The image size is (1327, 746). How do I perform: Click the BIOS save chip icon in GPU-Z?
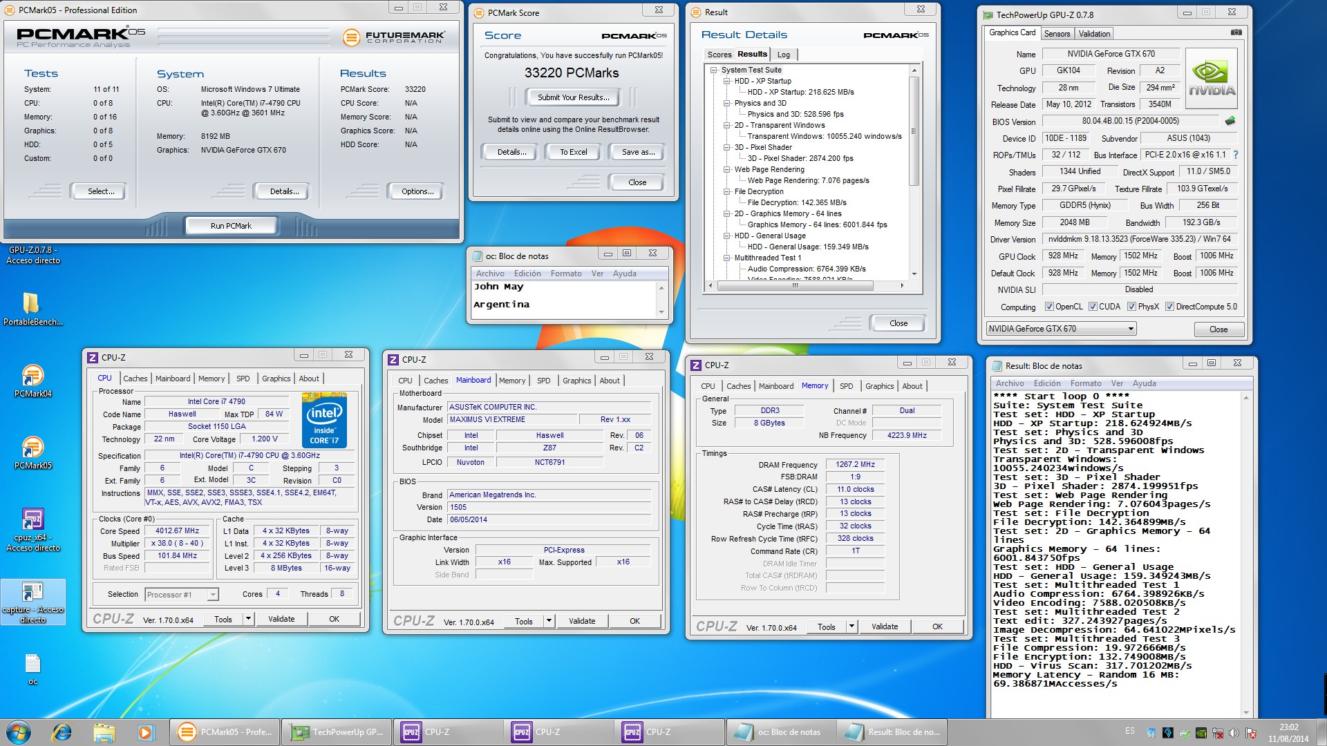pyautogui.click(x=1230, y=121)
